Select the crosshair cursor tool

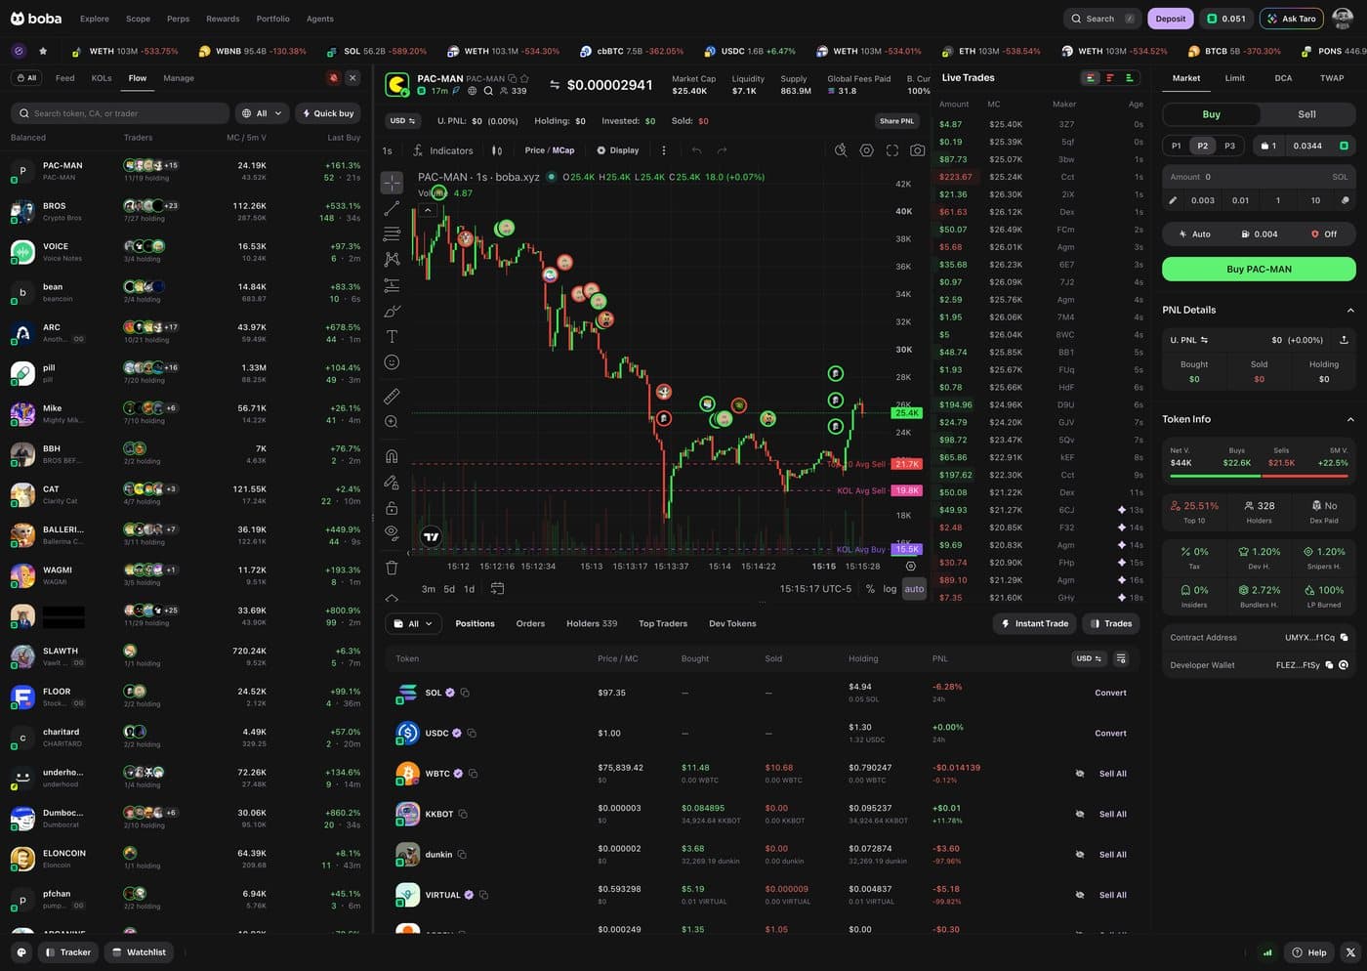[x=392, y=183]
